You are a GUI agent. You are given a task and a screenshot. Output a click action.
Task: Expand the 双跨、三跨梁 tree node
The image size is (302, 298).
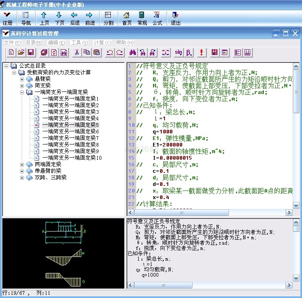point(22,178)
